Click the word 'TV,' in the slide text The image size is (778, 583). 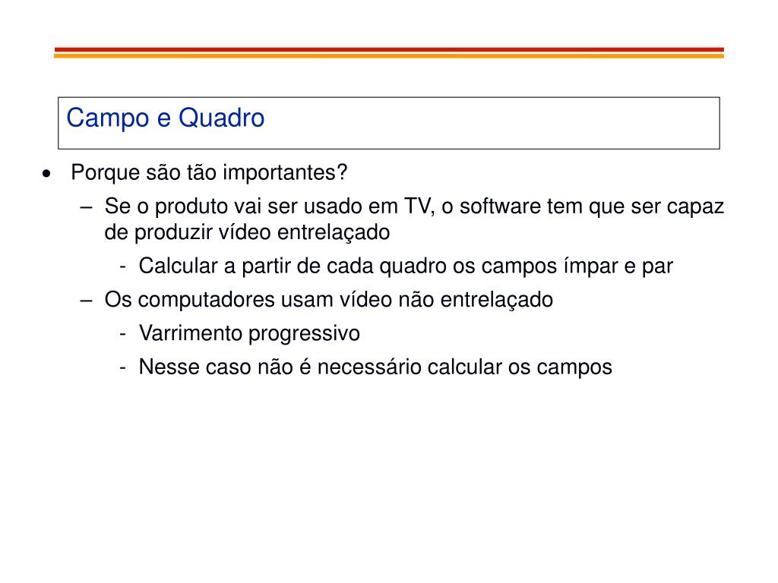[x=419, y=206]
